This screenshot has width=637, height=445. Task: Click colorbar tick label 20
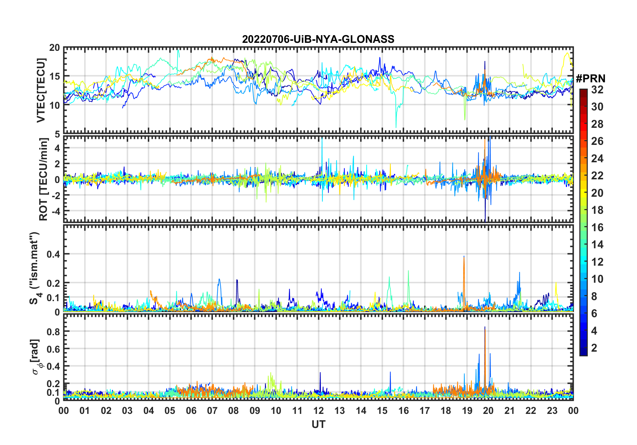(597, 193)
